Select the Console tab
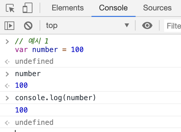The width and height of the screenshot is (181, 132). [x=113, y=8]
